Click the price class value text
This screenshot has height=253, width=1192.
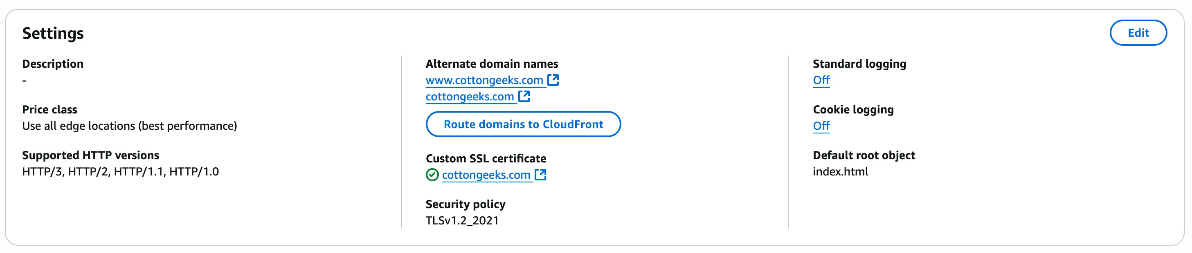(x=130, y=125)
